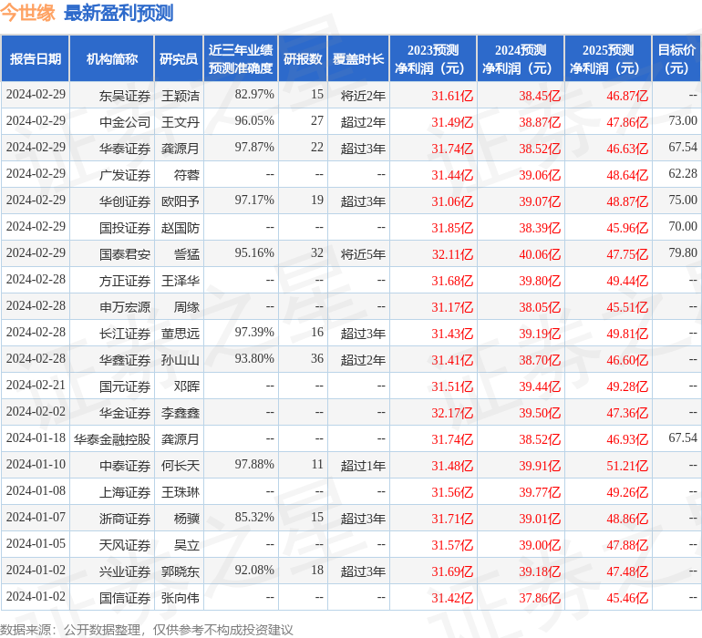Image resolution: width=702 pixels, height=638 pixels.
Task: Click institution name 上海证券
Action: click(125, 492)
